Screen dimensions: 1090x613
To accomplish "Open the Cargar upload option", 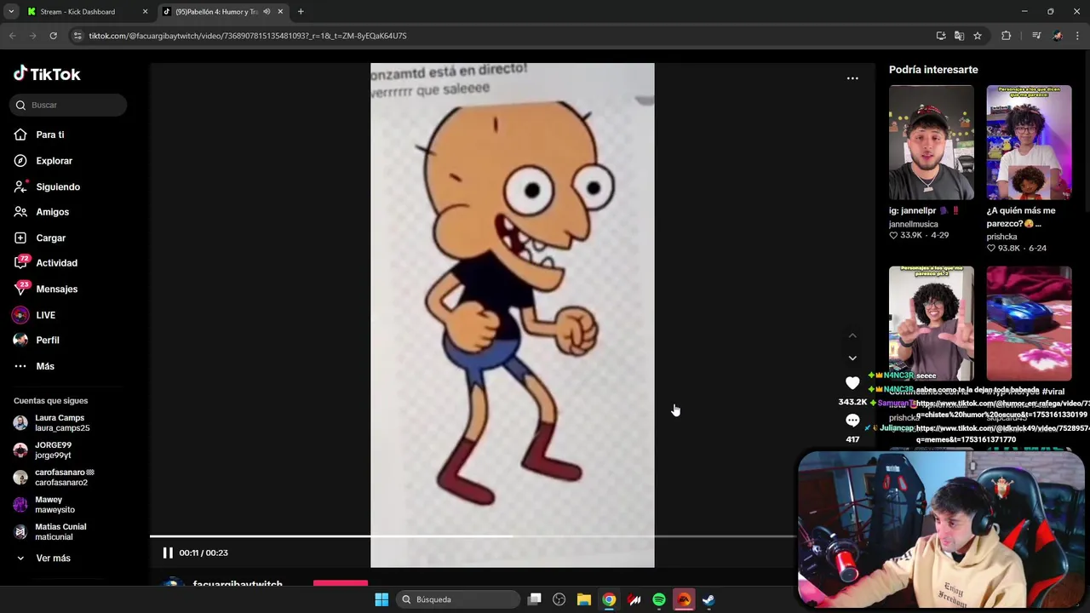I will 39,238.
